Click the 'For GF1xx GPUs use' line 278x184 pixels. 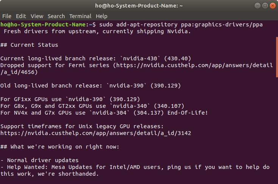pyautogui.click(x=70, y=99)
